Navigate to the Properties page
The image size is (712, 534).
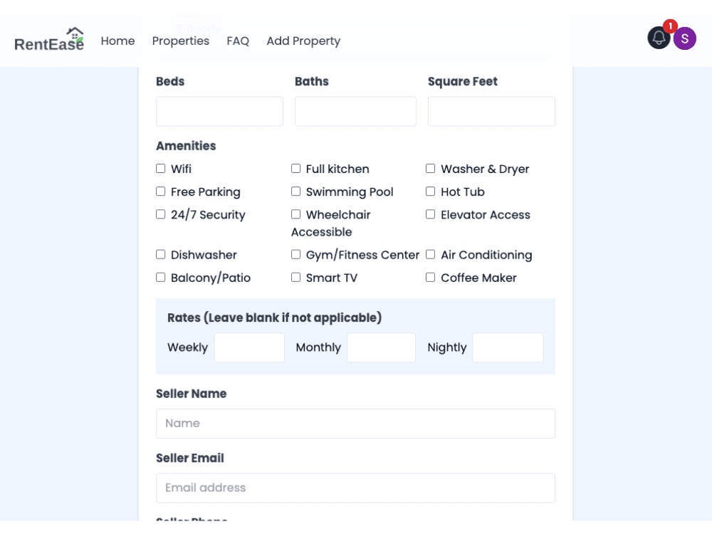[180, 41]
